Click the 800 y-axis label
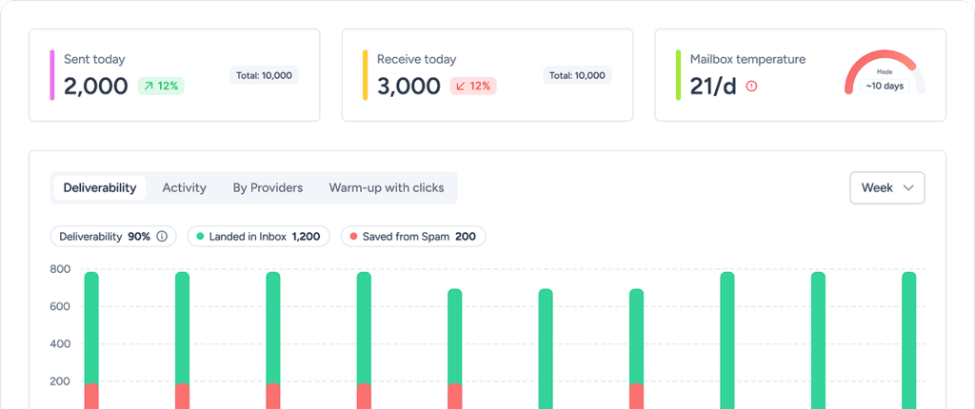 click(x=60, y=270)
